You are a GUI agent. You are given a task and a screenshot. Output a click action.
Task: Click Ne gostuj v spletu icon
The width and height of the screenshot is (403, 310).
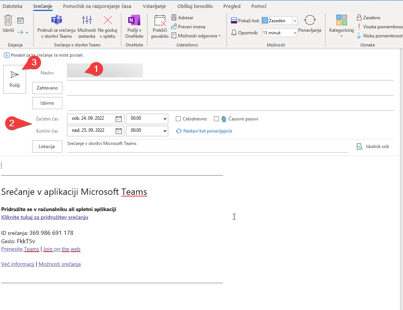click(x=108, y=20)
